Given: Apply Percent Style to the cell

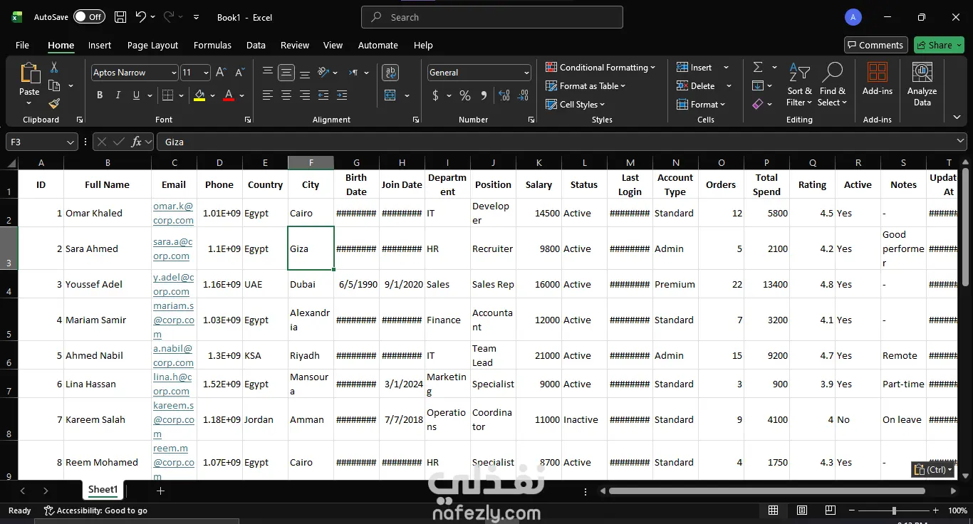Looking at the screenshot, I should click(465, 95).
